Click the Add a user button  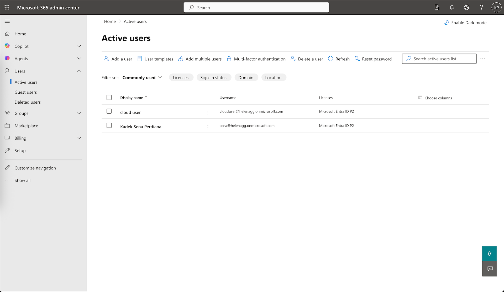tap(118, 59)
